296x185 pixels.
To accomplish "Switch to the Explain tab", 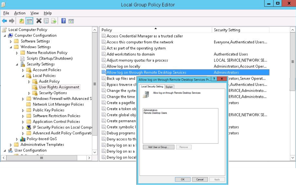I will (169, 87).
